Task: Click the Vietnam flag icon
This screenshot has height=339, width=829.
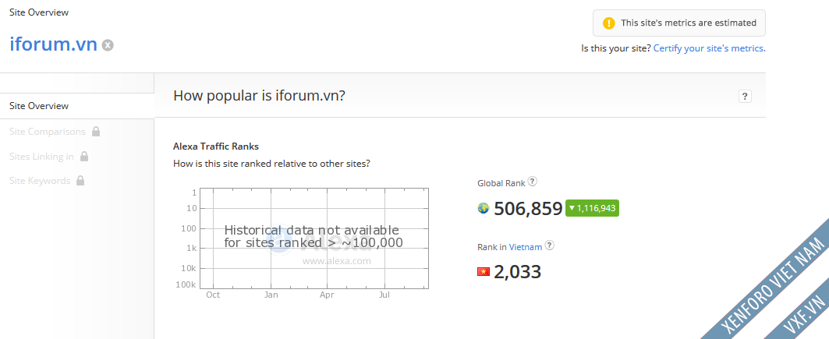Action: point(484,272)
